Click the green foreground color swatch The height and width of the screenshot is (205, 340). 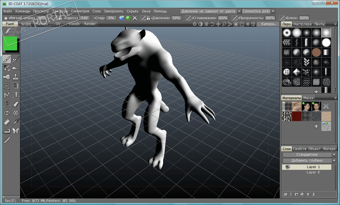click(10, 43)
